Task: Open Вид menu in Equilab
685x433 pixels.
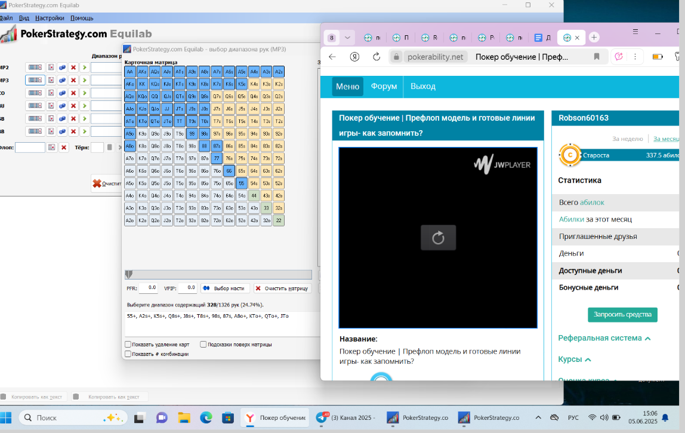Action: 24,18
